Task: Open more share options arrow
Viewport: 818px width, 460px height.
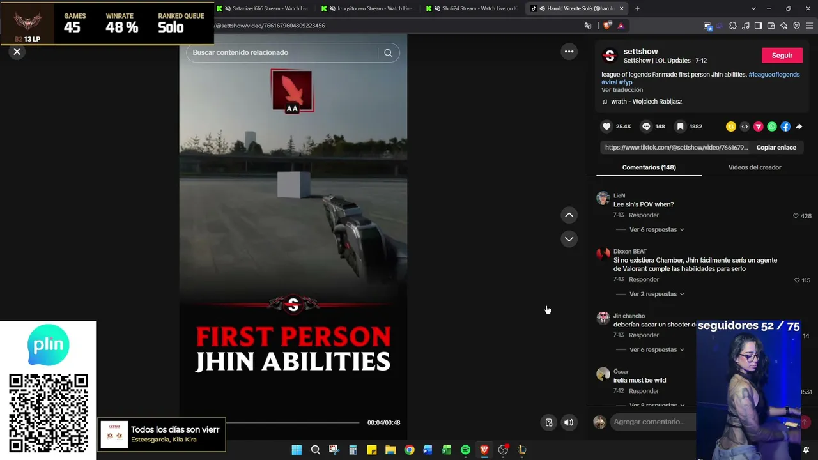Action: pyautogui.click(x=799, y=126)
